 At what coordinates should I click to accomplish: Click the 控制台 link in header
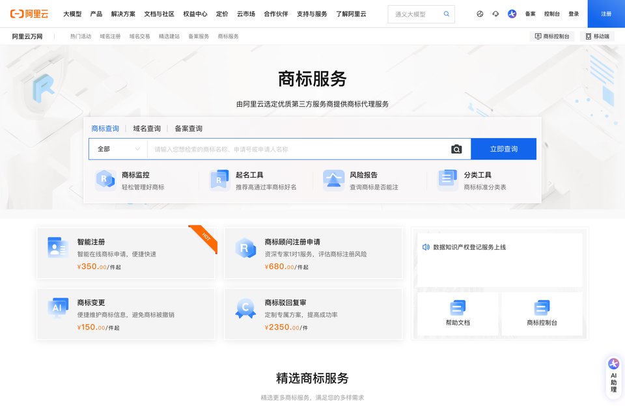coord(552,14)
